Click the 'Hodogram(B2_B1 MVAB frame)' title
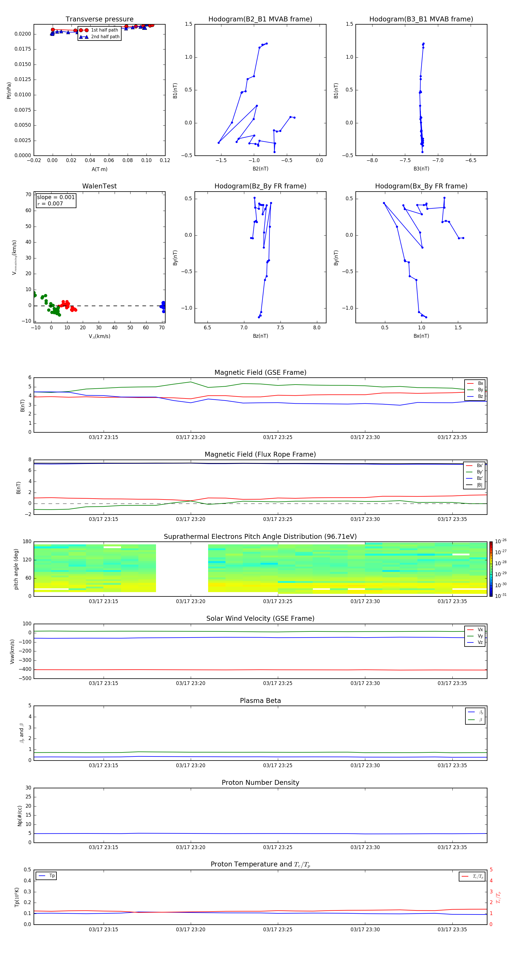 260,19
